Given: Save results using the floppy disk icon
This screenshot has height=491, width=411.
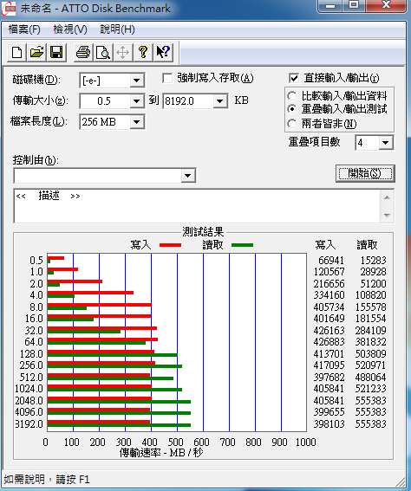Looking at the screenshot, I should [56, 52].
